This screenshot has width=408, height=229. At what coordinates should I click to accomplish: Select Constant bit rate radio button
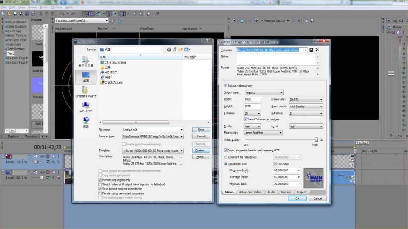[x=226, y=157]
